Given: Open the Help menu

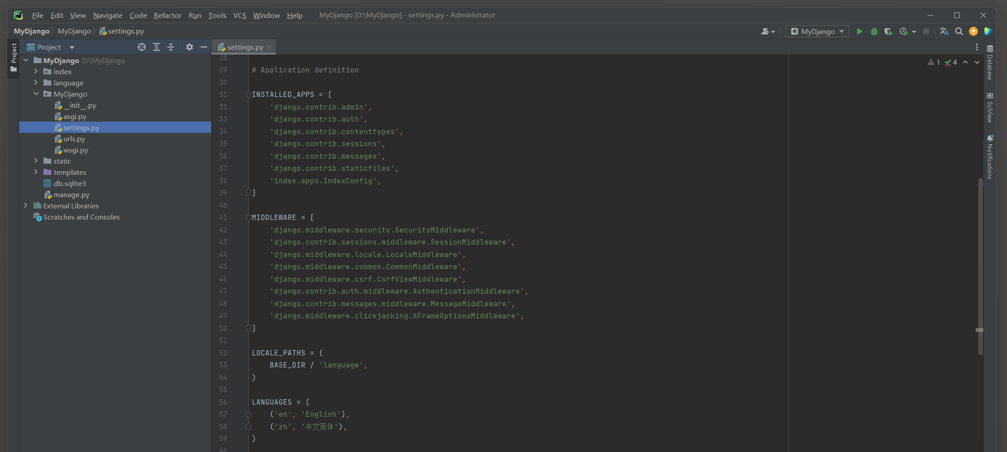Looking at the screenshot, I should tap(295, 15).
